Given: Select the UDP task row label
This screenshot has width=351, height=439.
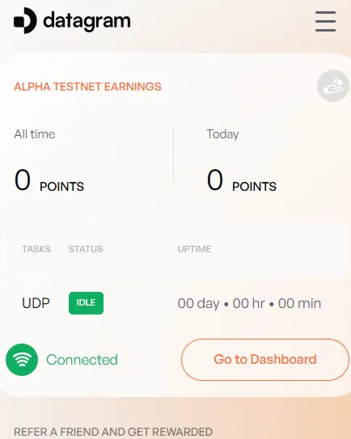Looking at the screenshot, I should (x=36, y=303).
